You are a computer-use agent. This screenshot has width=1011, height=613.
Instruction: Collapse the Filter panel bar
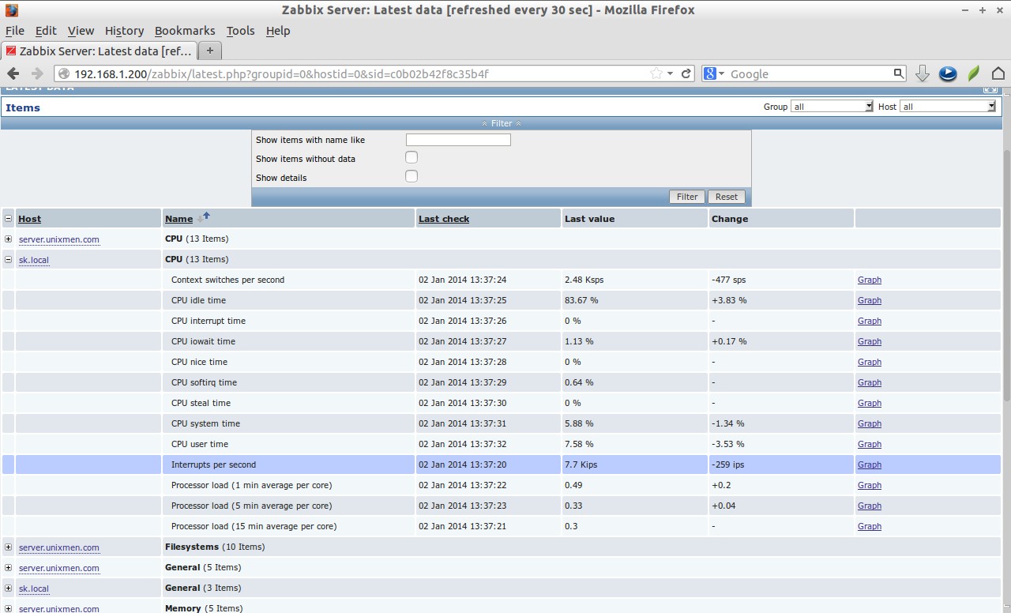tap(502, 123)
